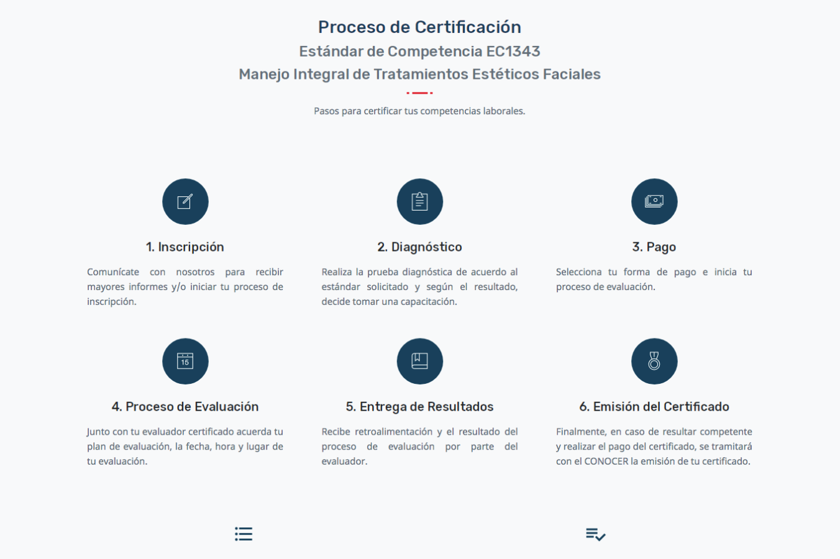Click the Pago description about forma de pago
Viewport: 840px width, 559px height.
pos(654,279)
